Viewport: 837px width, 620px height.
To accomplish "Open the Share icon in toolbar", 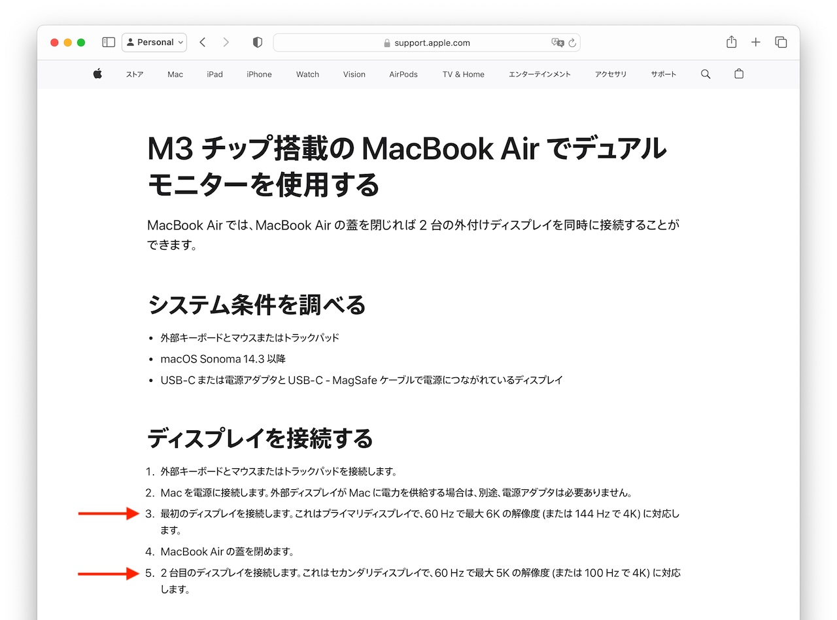I will point(732,42).
